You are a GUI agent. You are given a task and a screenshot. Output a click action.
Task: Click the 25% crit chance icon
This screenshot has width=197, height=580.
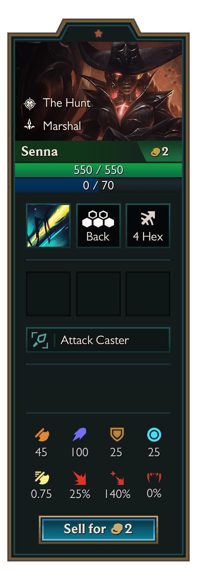80,478
